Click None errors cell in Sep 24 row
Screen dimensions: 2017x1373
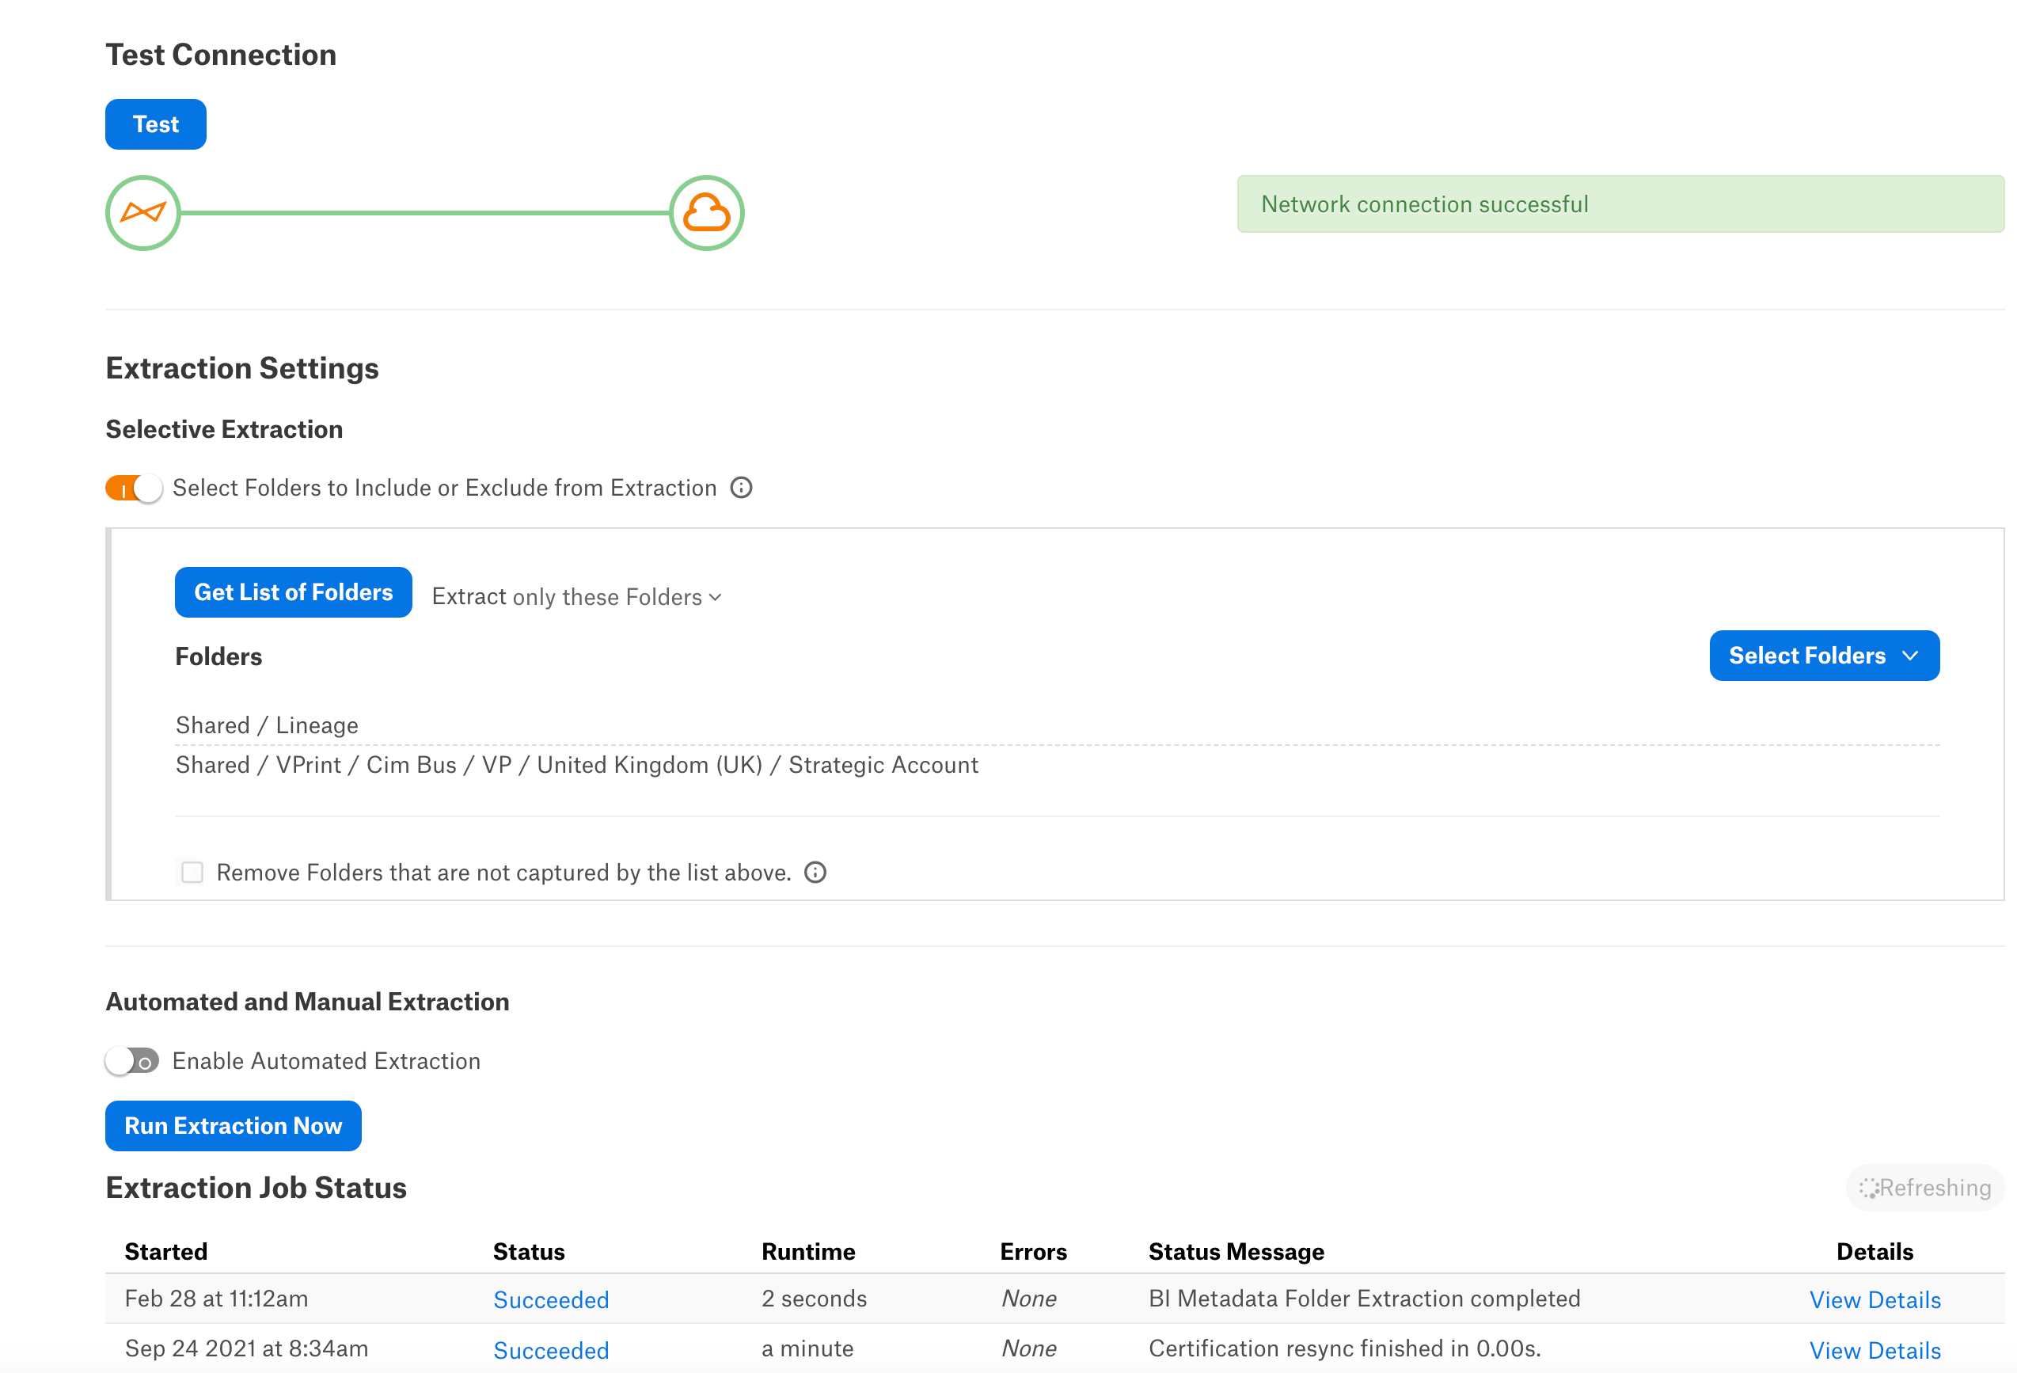[1028, 1348]
